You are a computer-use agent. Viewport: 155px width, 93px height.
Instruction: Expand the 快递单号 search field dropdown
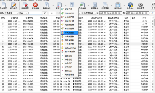(17, 13)
